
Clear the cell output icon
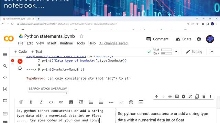point(20,68)
